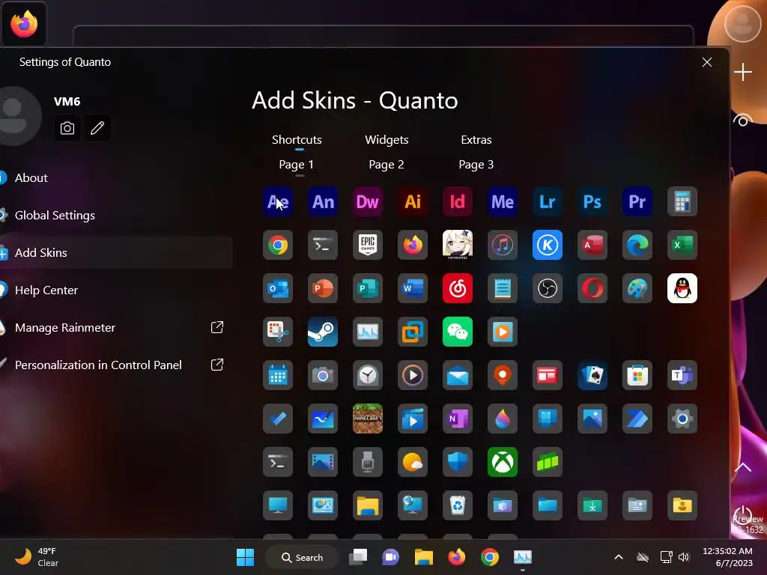Pick the InDesign Id shortcut

tap(458, 201)
